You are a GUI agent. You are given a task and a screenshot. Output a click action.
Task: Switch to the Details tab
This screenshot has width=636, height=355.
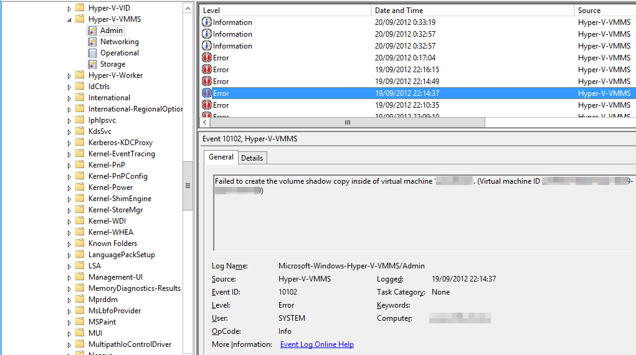(x=252, y=158)
